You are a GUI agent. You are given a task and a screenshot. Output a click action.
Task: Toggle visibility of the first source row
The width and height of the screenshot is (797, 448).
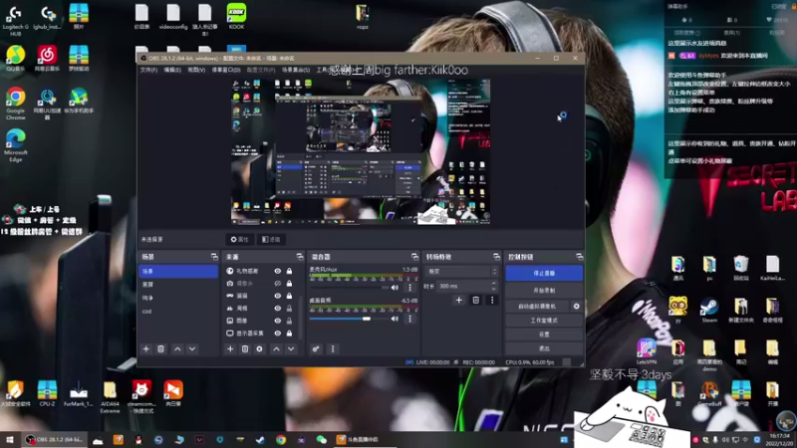[278, 271]
